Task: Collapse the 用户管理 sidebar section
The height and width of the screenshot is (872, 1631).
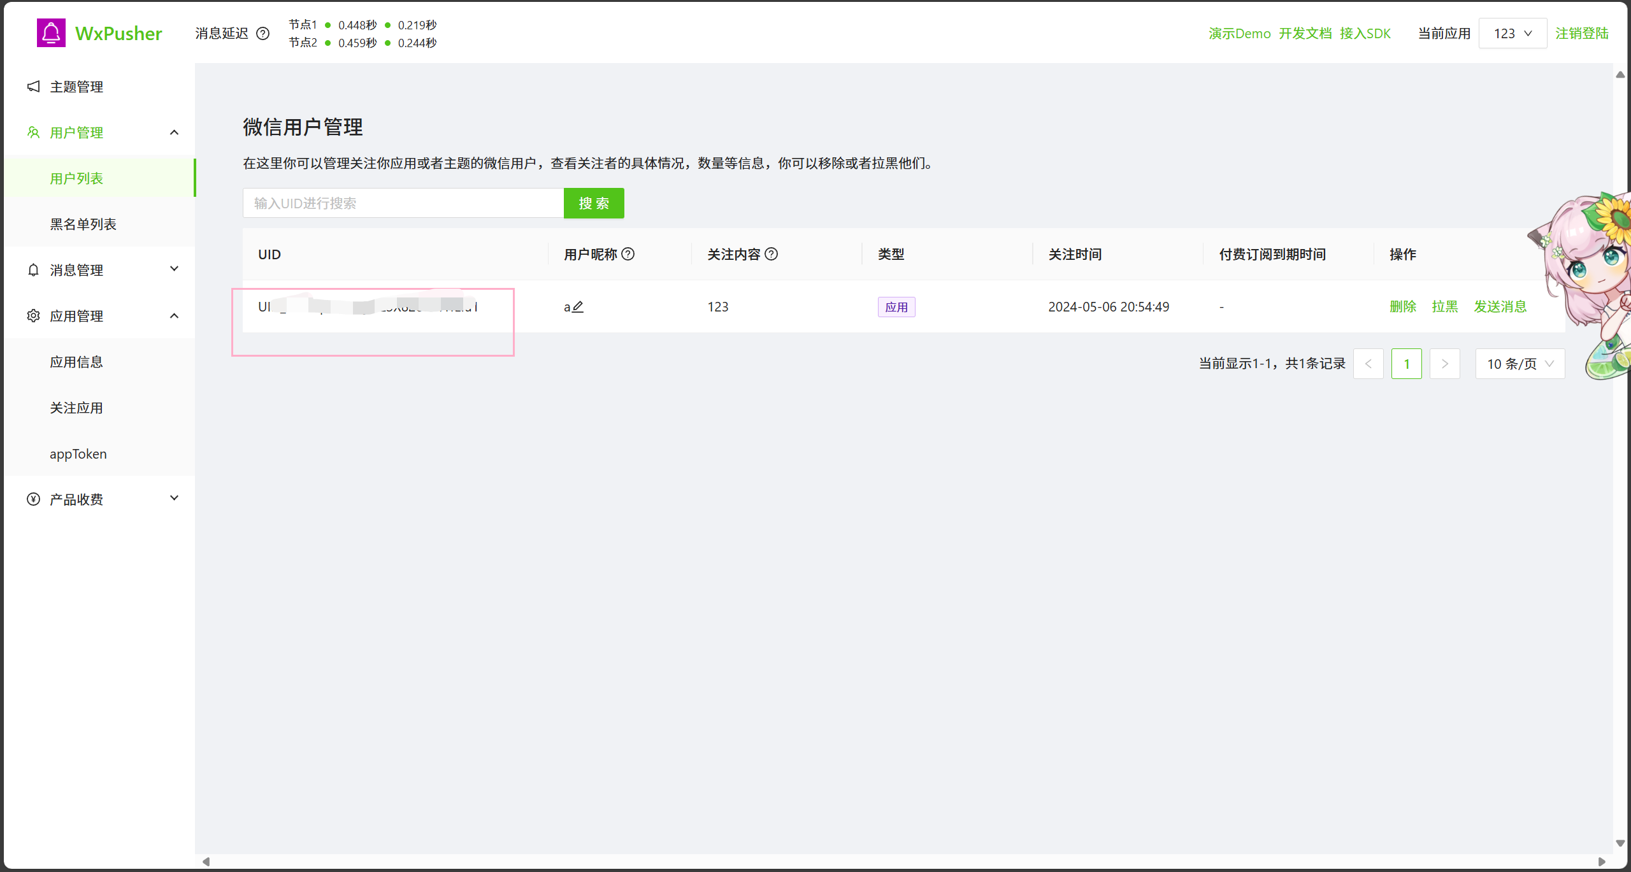Action: [x=174, y=132]
